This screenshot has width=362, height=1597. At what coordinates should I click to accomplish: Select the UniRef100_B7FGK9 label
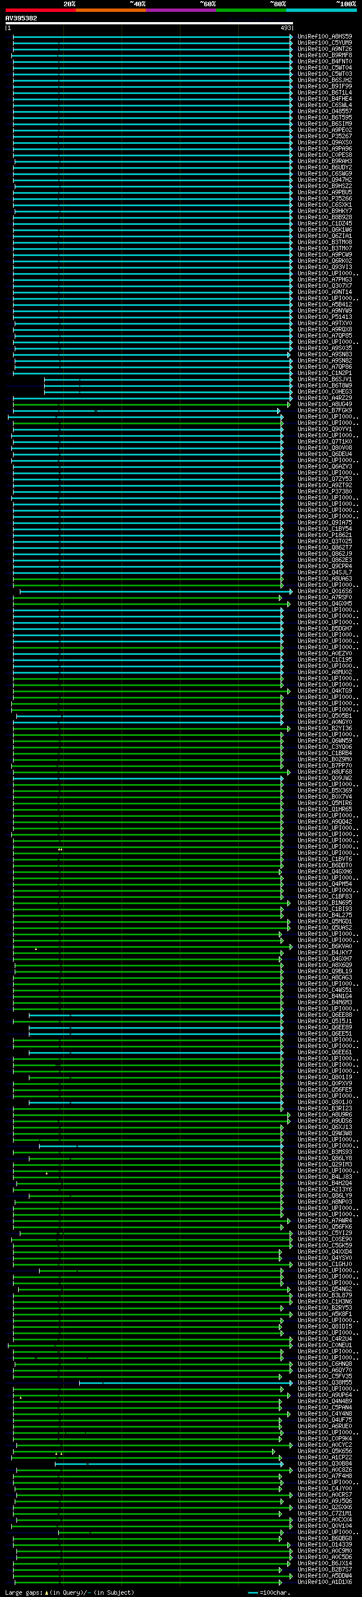325,410
